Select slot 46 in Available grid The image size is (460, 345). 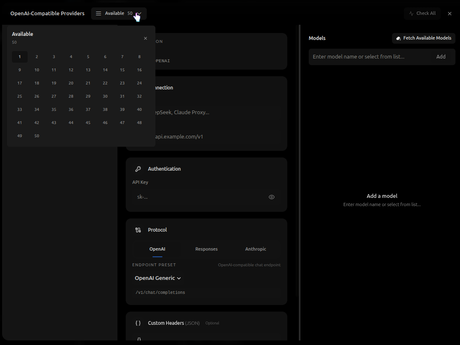coord(105,123)
